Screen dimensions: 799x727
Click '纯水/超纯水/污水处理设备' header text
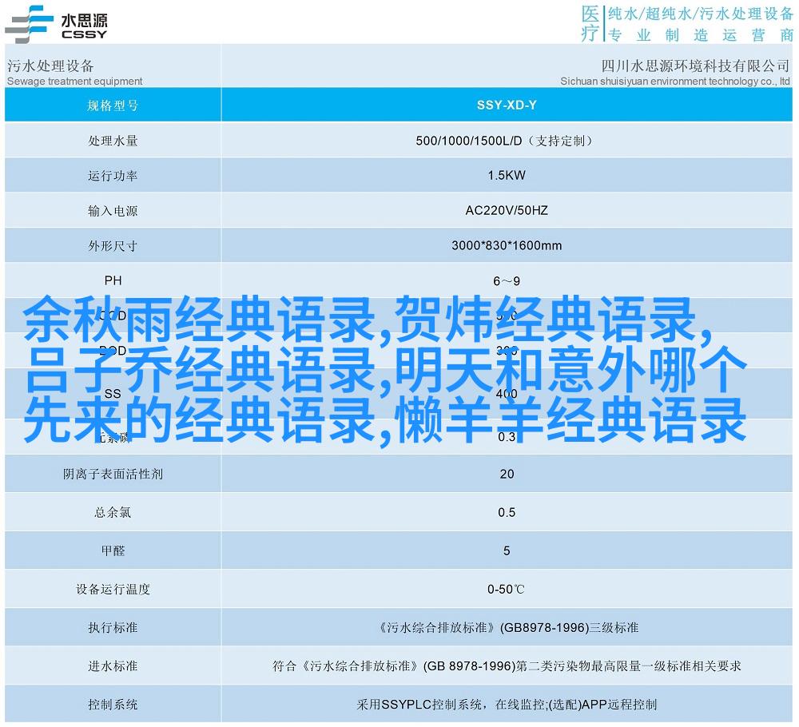(701, 14)
